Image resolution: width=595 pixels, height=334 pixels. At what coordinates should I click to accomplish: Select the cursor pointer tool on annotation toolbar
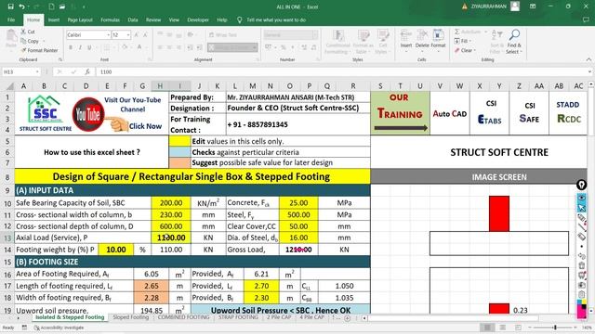tap(581, 208)
